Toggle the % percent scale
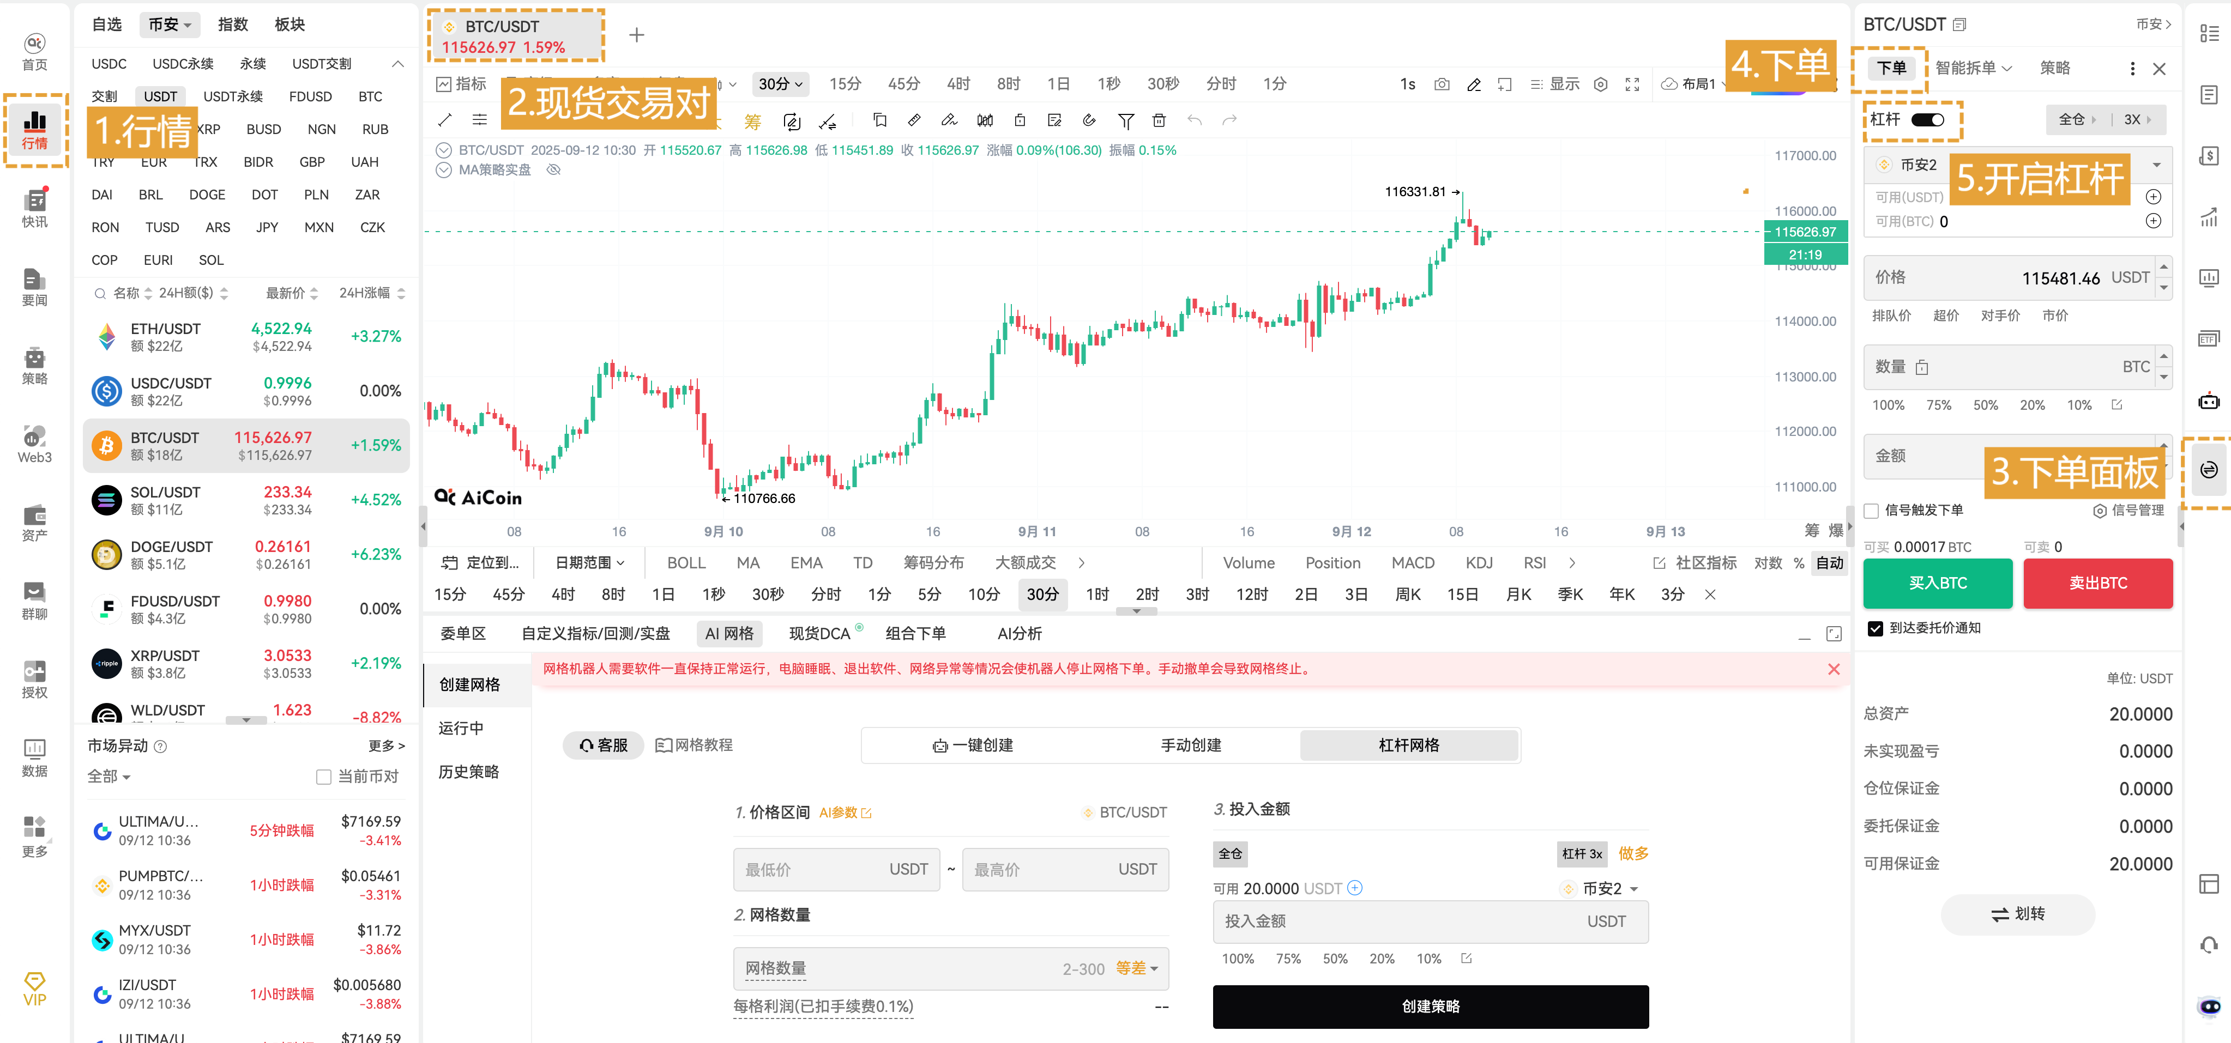This screenshot has height=1043, width=2231. click(1799, 563)
